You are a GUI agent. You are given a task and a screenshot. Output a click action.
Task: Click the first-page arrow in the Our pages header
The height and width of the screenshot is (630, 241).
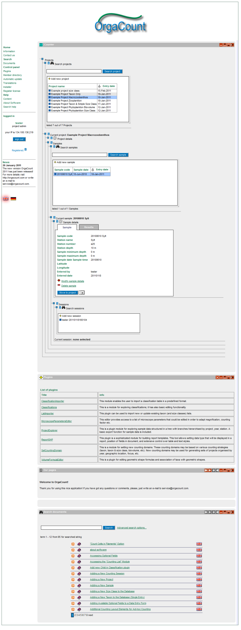(x=206, y=470)
